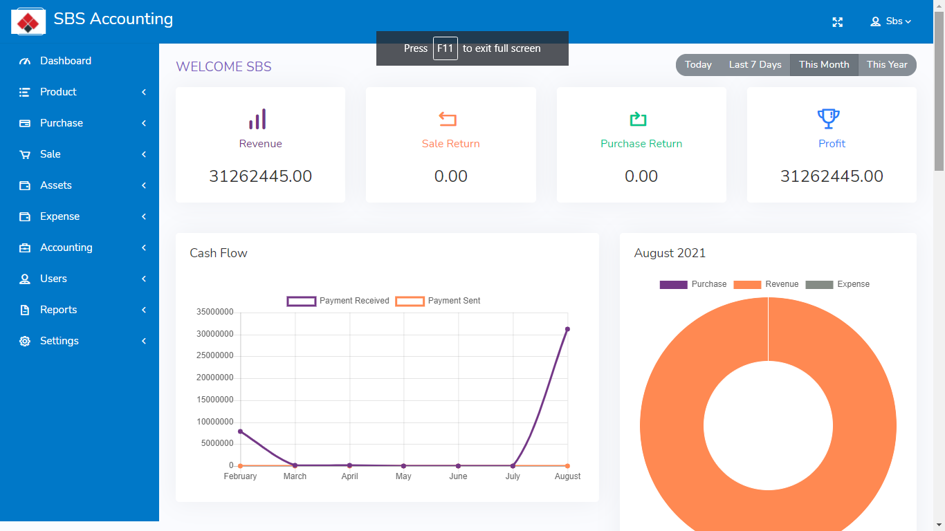The width and height of the screenshot is (945, 531).
Task: Open the Sale menu item
Action: [80, 154]
